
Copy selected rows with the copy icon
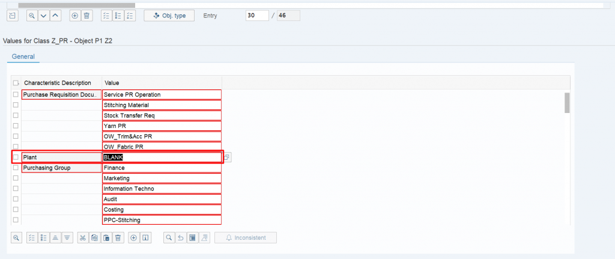[94, 237]
